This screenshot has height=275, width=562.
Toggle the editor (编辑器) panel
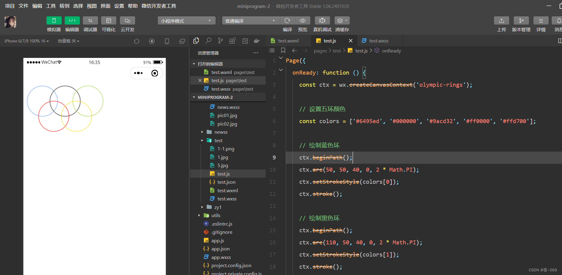click(x=72, y=21)
